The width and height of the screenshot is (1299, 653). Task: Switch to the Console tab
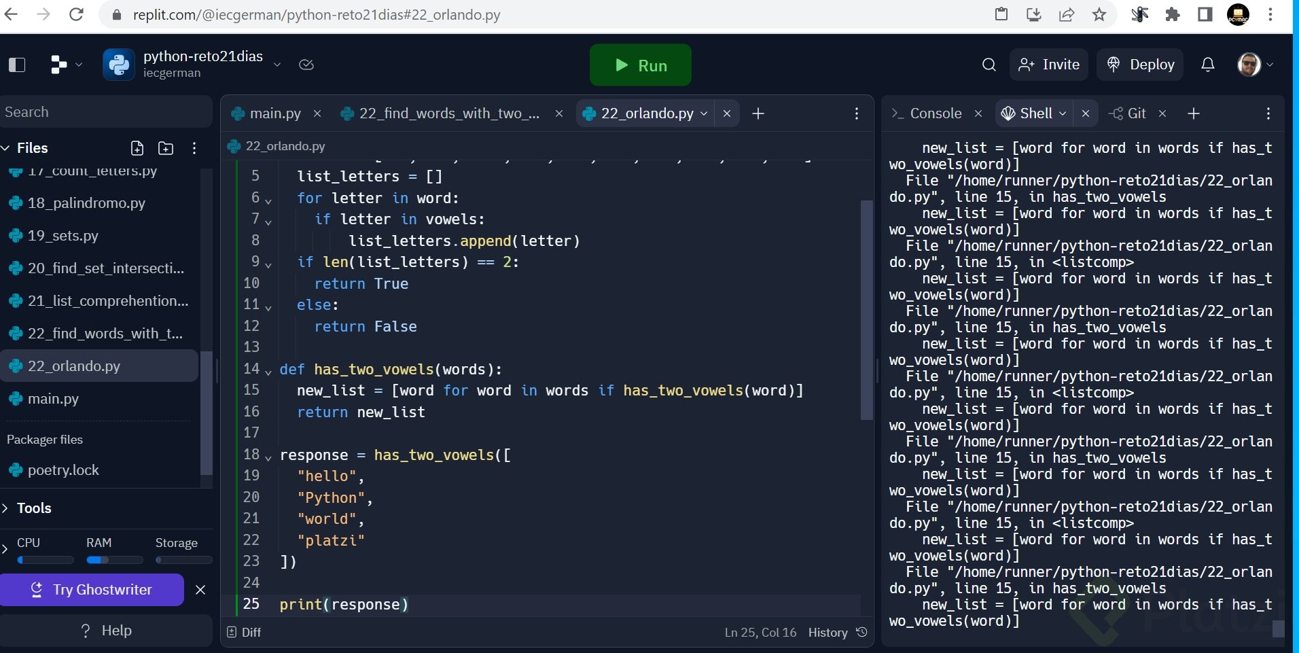tap(927, 113)
